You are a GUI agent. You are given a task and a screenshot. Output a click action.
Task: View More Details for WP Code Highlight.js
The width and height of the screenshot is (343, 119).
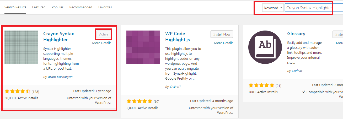coord(224,43)
